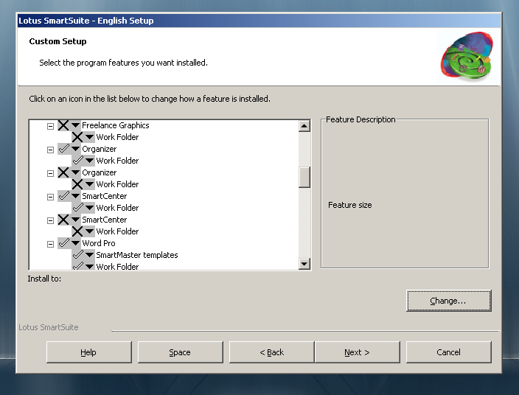519x395 pixels.
Task: Click checkmark icon of Work Folder under enabled Organizer
Action: (83, 161)
